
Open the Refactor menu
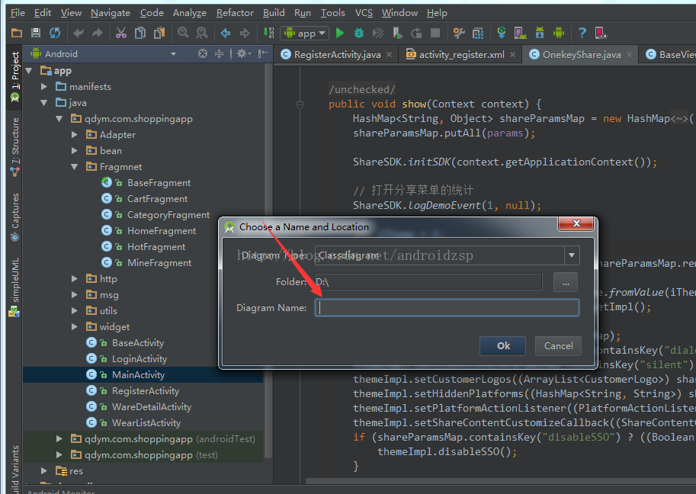(x=235, y=13)
